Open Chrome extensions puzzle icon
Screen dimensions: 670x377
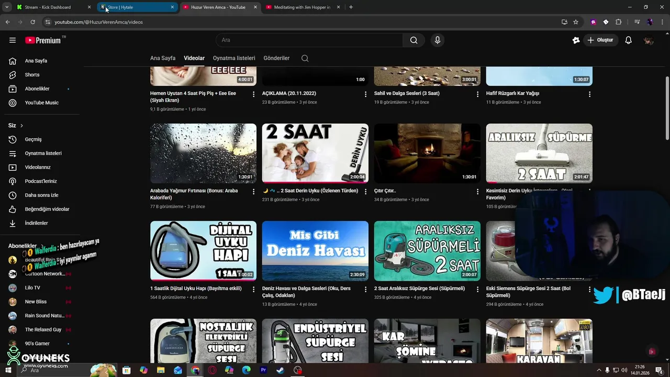[x=619, y=22]
